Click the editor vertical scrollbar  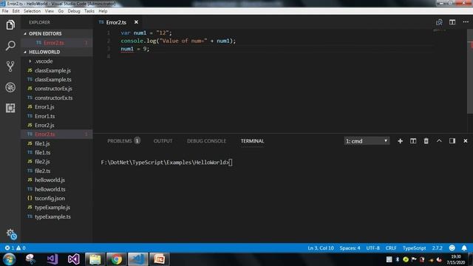coord(470,72)
